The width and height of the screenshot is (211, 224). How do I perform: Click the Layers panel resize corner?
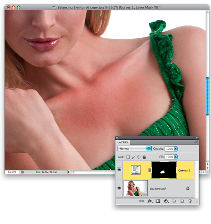click(x=197, y=201)
